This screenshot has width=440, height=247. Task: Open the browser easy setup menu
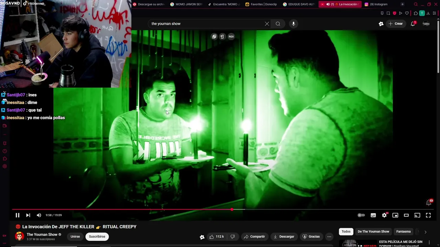(434, 13)
